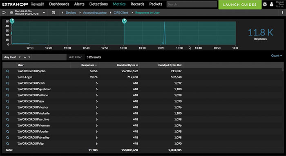Click magnifier icon for \\WORKGROUP\herman row
286x156 pixels.
click(7, 125)
